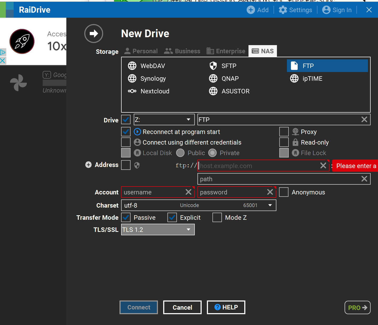Switch to the Business storage tab

pos(182,51)
